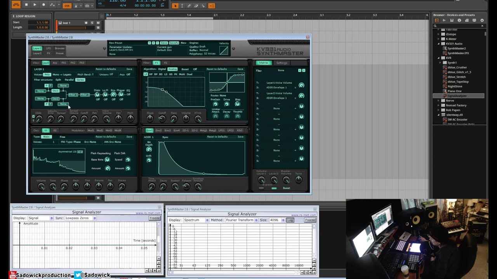Switch to the F2 filter tab

[x=165, y=63]
